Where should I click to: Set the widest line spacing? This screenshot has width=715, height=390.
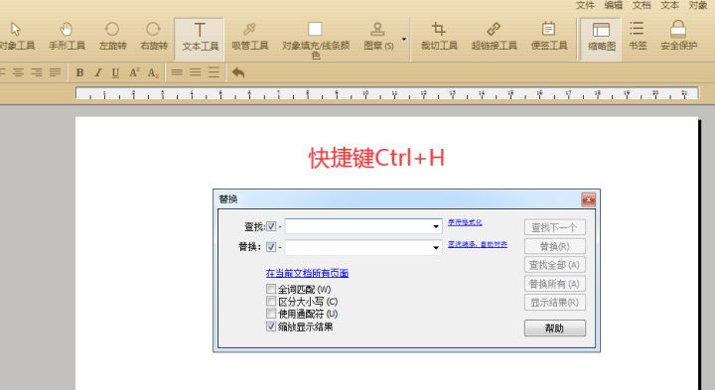214,72
